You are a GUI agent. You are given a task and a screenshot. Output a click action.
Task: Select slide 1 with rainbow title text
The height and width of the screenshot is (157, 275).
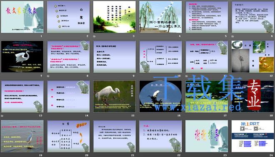(22, 17)
